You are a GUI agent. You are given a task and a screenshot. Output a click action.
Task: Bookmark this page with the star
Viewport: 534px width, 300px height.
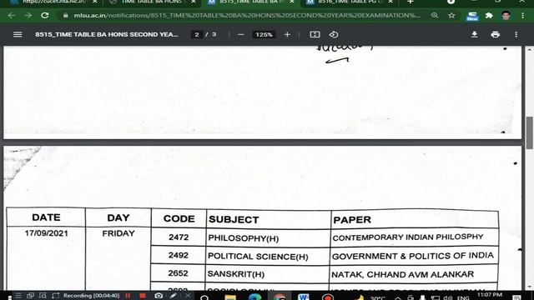coord(451,15)
